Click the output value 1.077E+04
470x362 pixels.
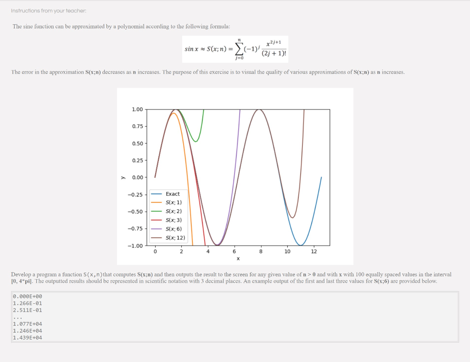click(x=27, y=324)
